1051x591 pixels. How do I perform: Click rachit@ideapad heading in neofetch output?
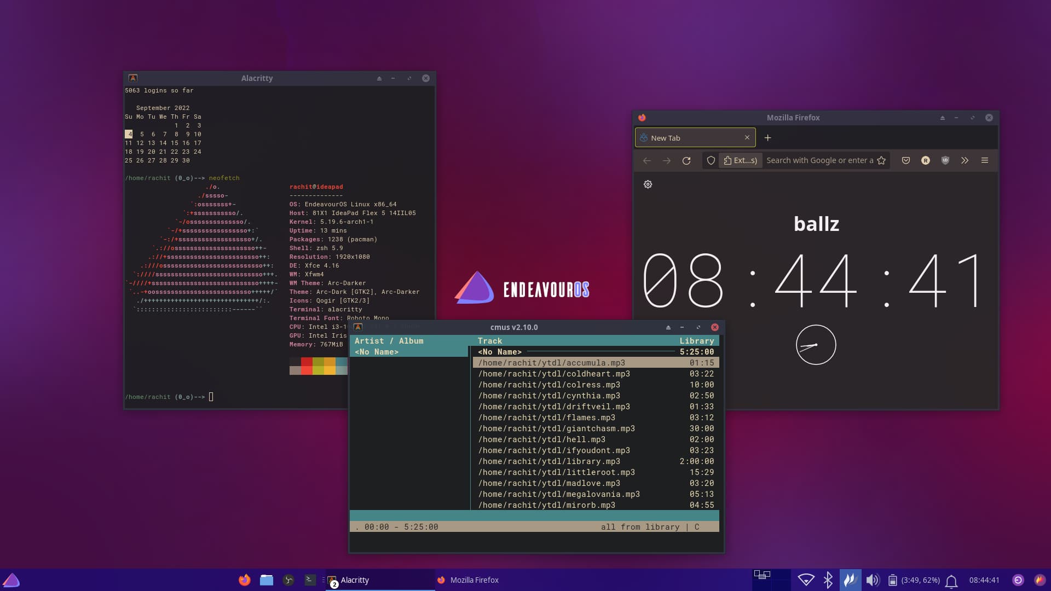(x=316, y=187)
